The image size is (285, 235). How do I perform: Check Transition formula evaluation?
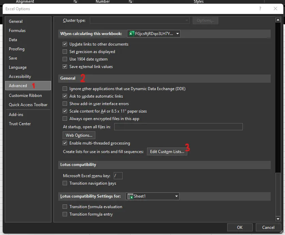tap(65, 207)
